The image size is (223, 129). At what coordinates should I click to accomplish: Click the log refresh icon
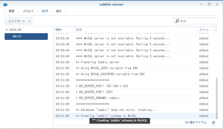click(x=213, y=123)
